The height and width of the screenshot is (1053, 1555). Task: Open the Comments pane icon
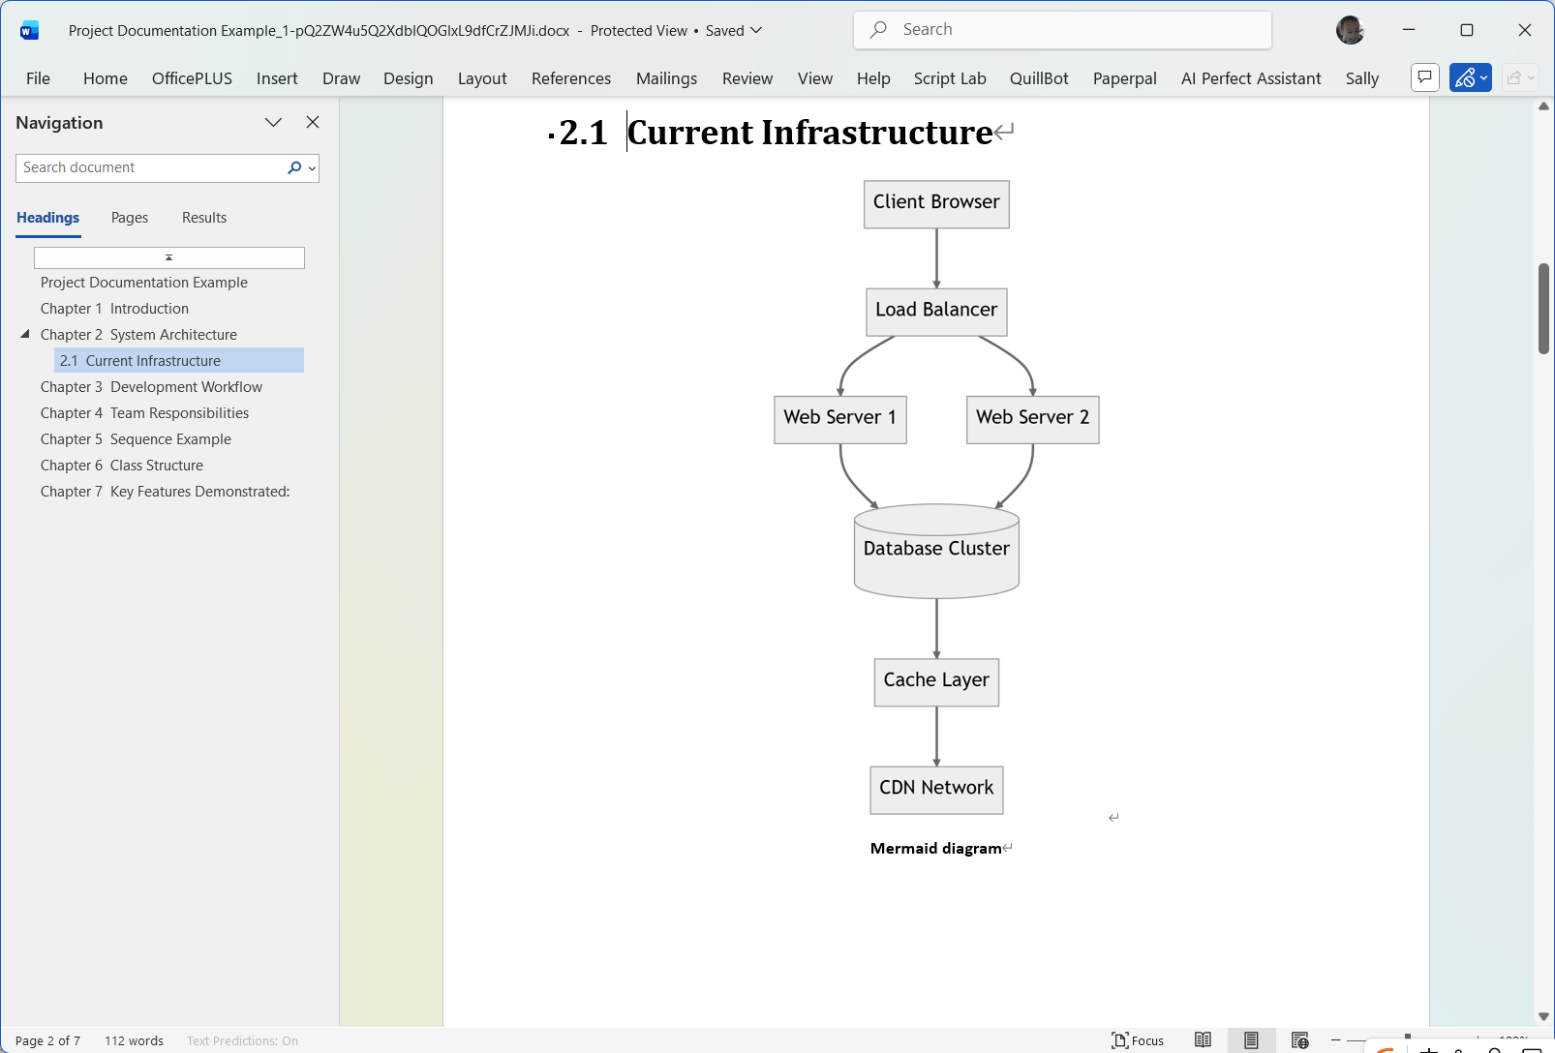[x=1424, y=77]
